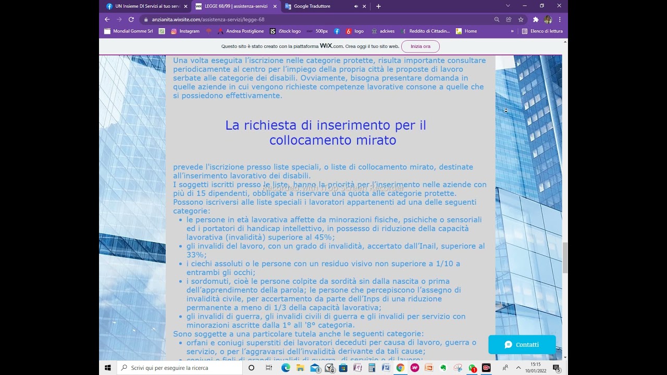This screenshot has height=375, width=667.
Task: Open the Calculator taskbar icon
Action: [372, 368]
